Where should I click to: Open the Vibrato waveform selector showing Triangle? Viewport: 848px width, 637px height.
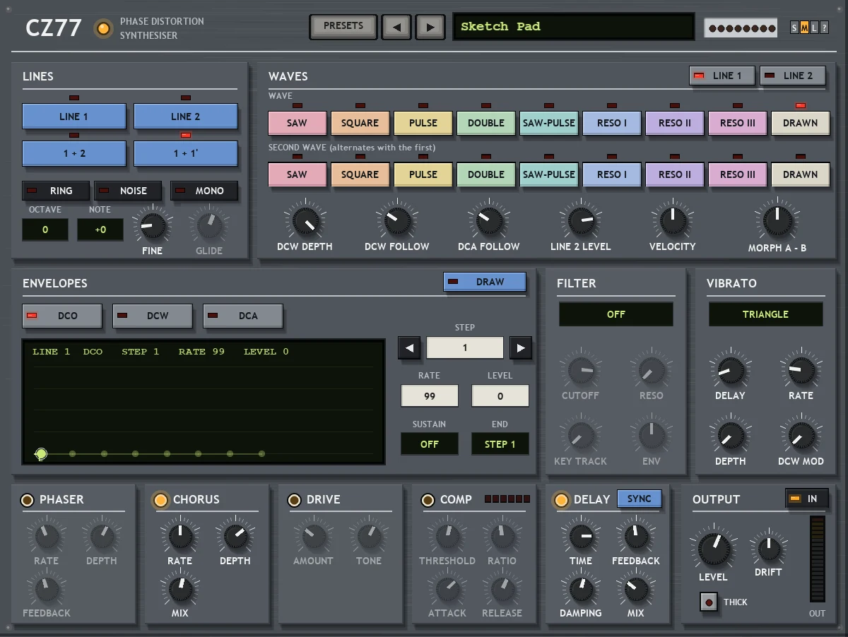click(x=765, y=314)
